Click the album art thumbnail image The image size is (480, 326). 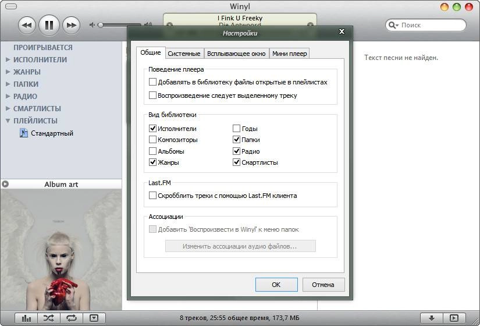point(61,250)
